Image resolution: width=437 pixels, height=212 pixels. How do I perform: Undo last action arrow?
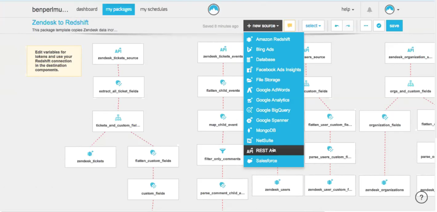[337, 26]
